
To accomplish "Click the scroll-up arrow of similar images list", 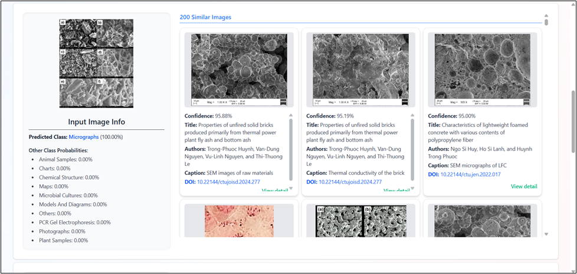I will coord(546,15).
